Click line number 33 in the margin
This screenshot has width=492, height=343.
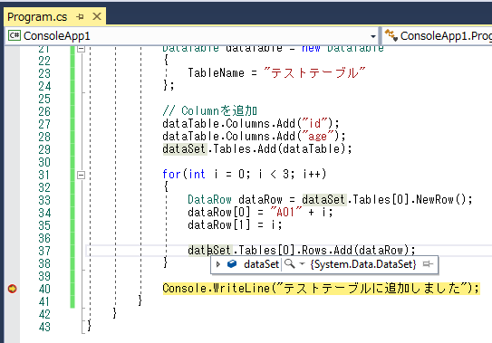44,200
